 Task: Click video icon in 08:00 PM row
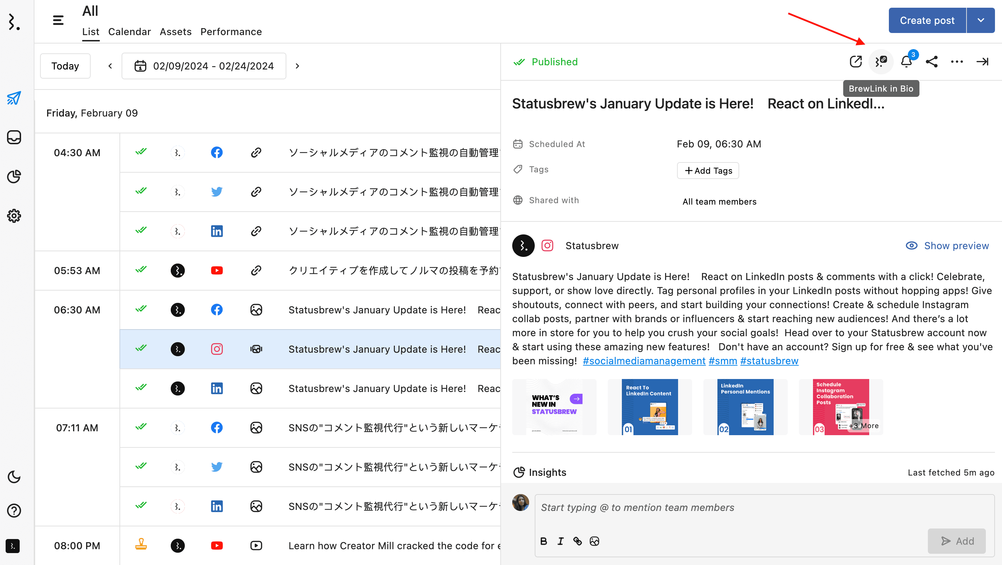(256, 546)
